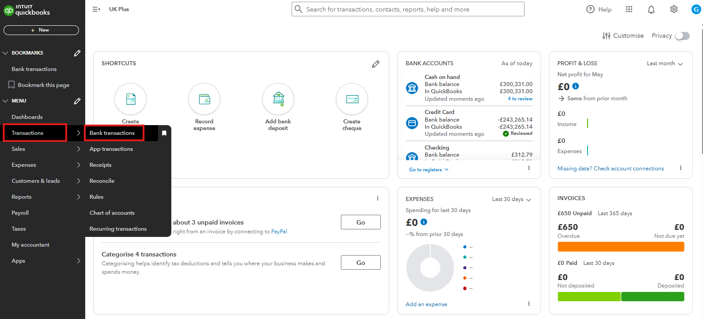Click Go for unpaid invoices
703x319 pixels.
[x=361, y=222]
